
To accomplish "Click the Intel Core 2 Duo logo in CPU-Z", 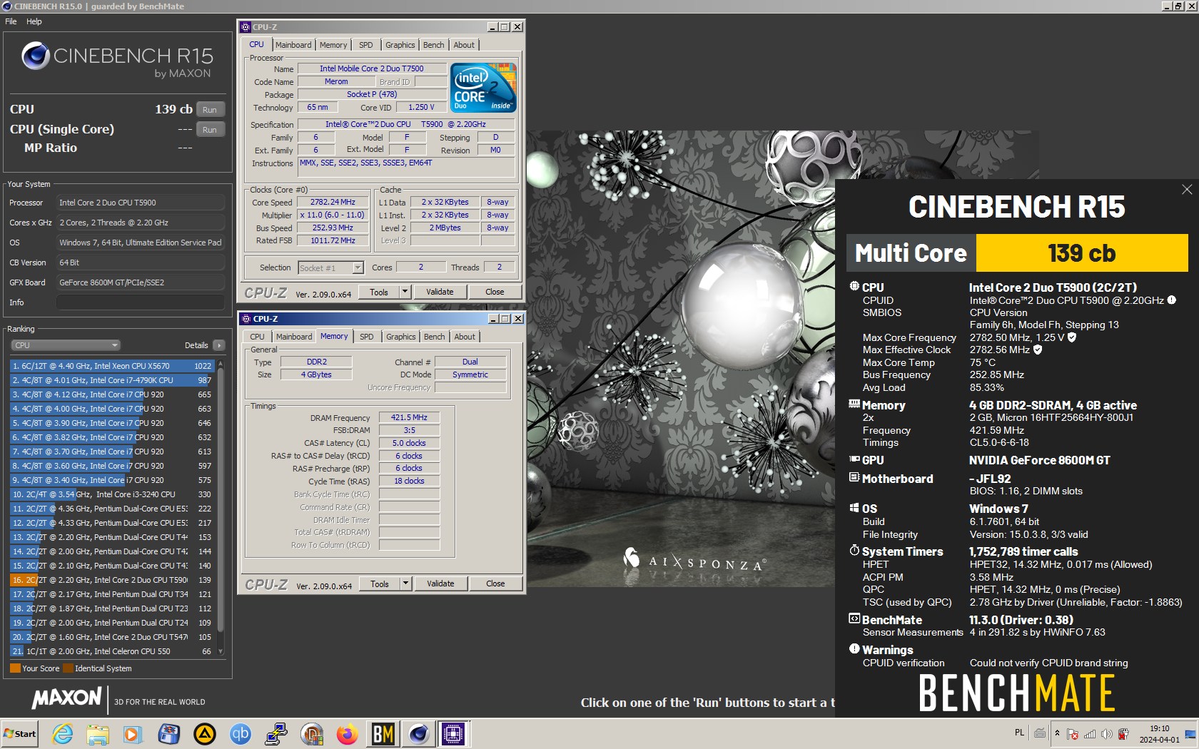I will 484,88.
